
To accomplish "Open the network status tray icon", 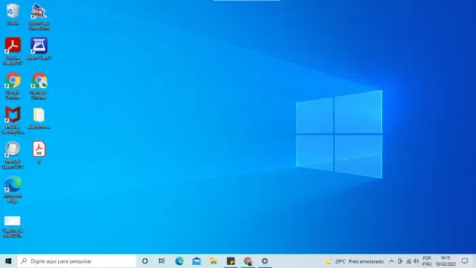I will point(408,261).
